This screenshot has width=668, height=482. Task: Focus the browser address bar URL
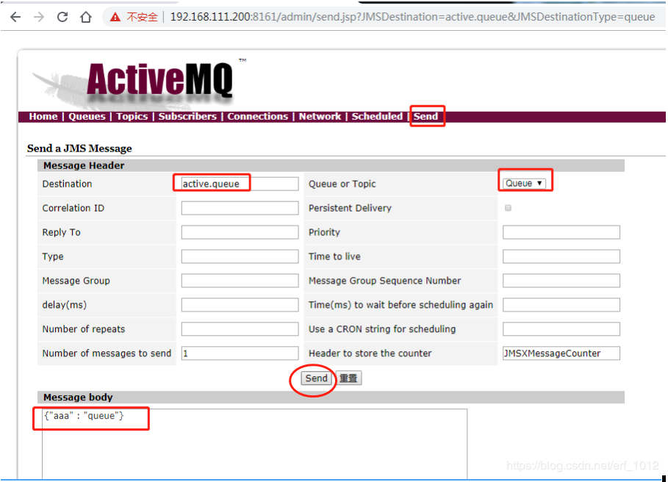[412, 17]
